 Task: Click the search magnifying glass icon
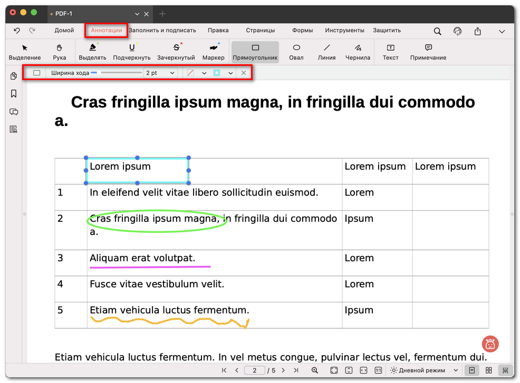click(x=437, y=31)
